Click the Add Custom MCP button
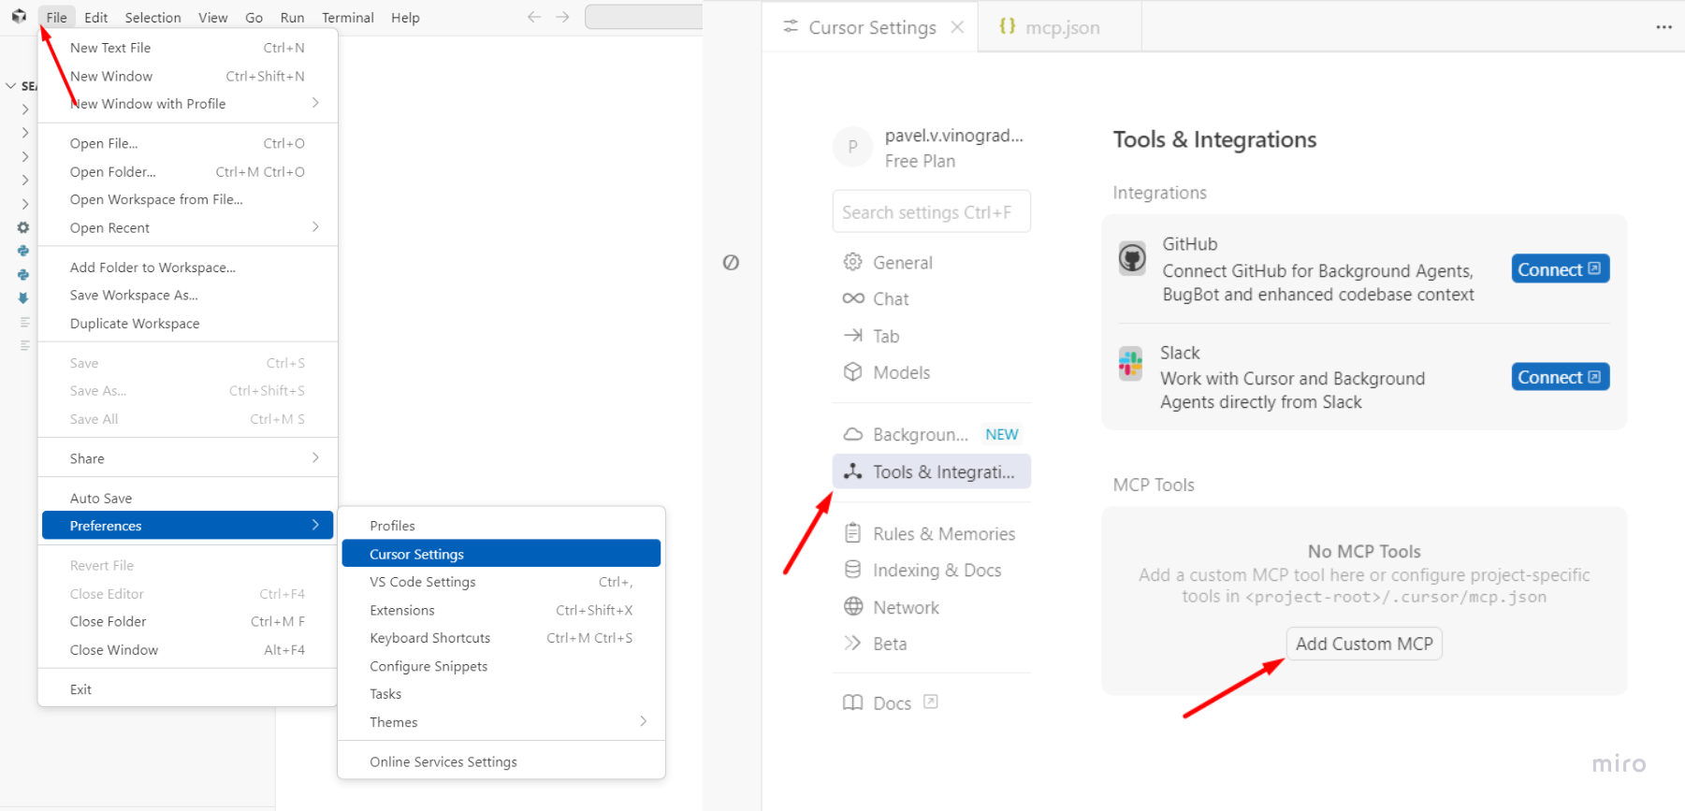The height and width of the screenshot is (811, 1685). click(1364, 644)
